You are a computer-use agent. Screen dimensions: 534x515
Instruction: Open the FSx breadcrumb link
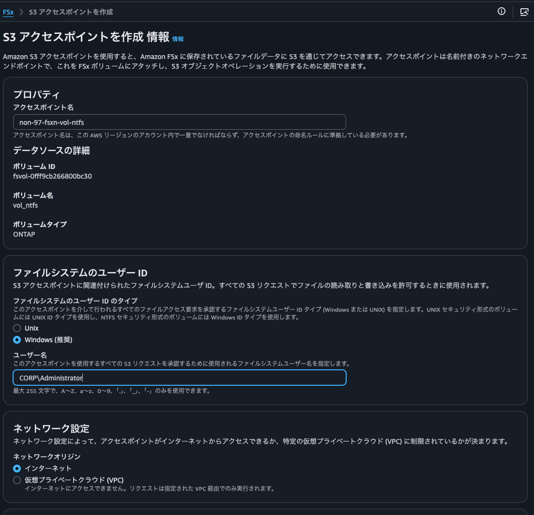[x=8, y=12]
